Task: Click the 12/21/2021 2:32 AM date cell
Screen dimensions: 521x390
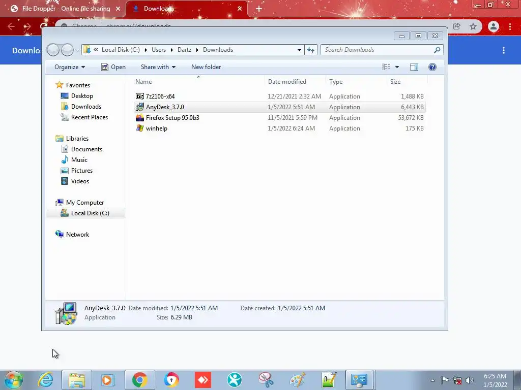Action: [x=295, y=96]
